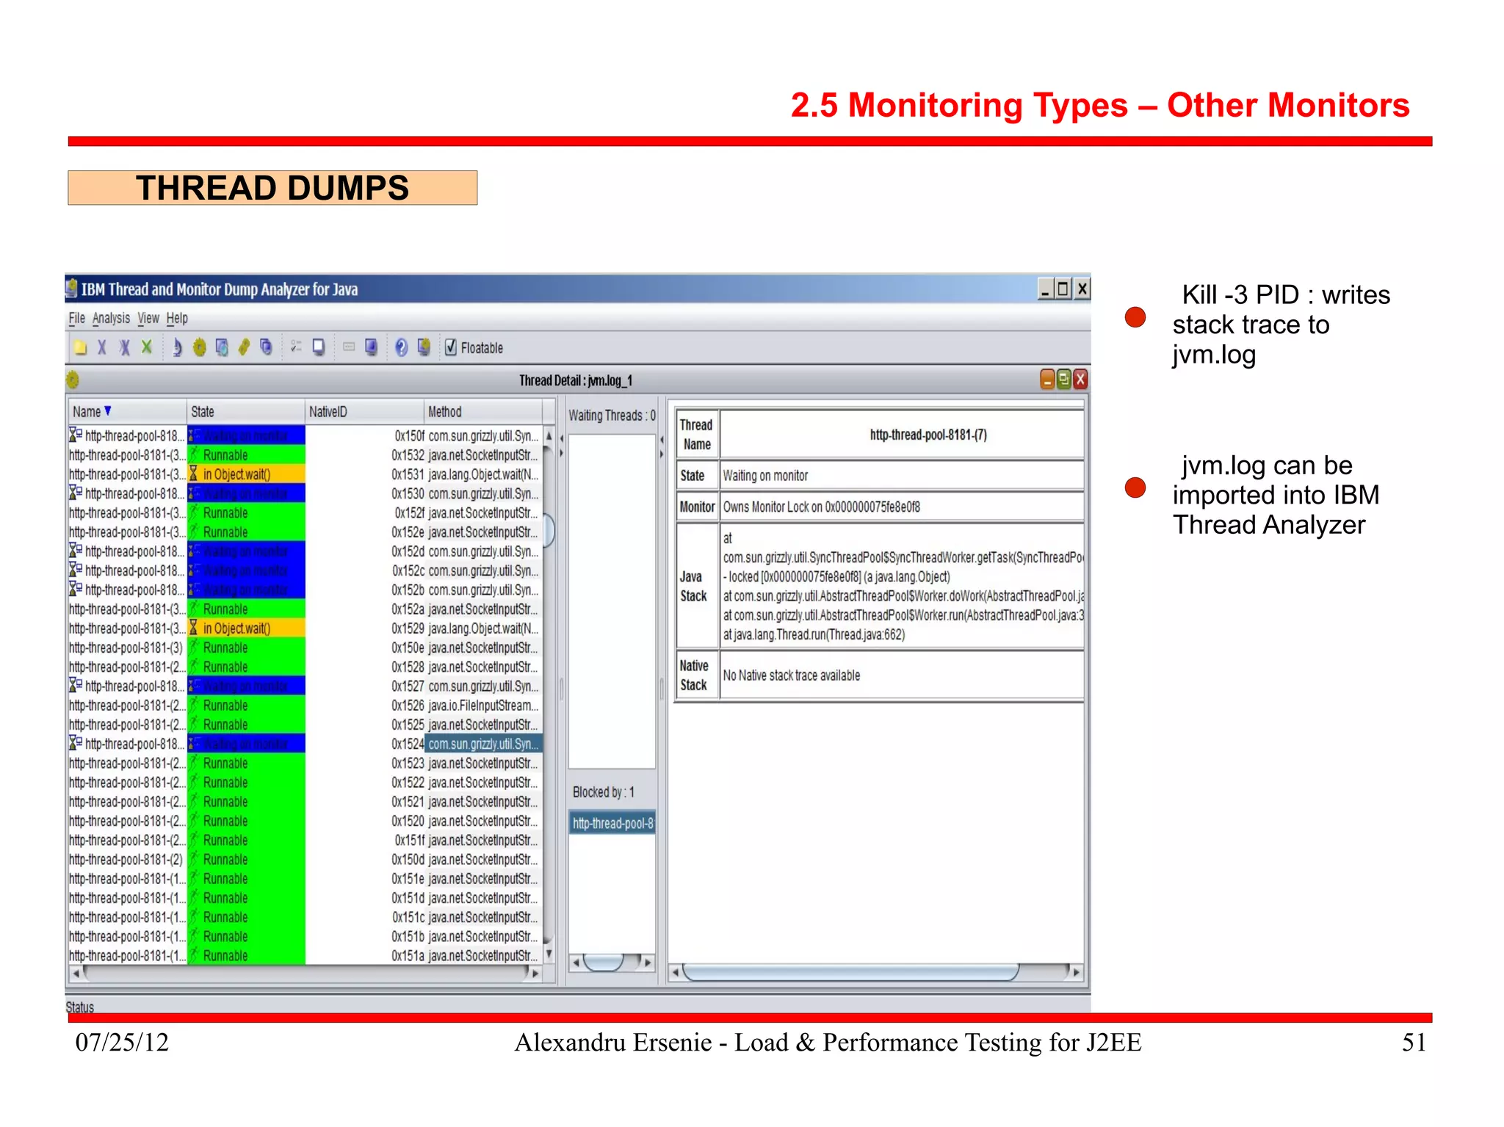The width and height of the screenshot is (1504, 1127).
Task: Open help via blue question mark icon
Action: click(x=401, y=347)
